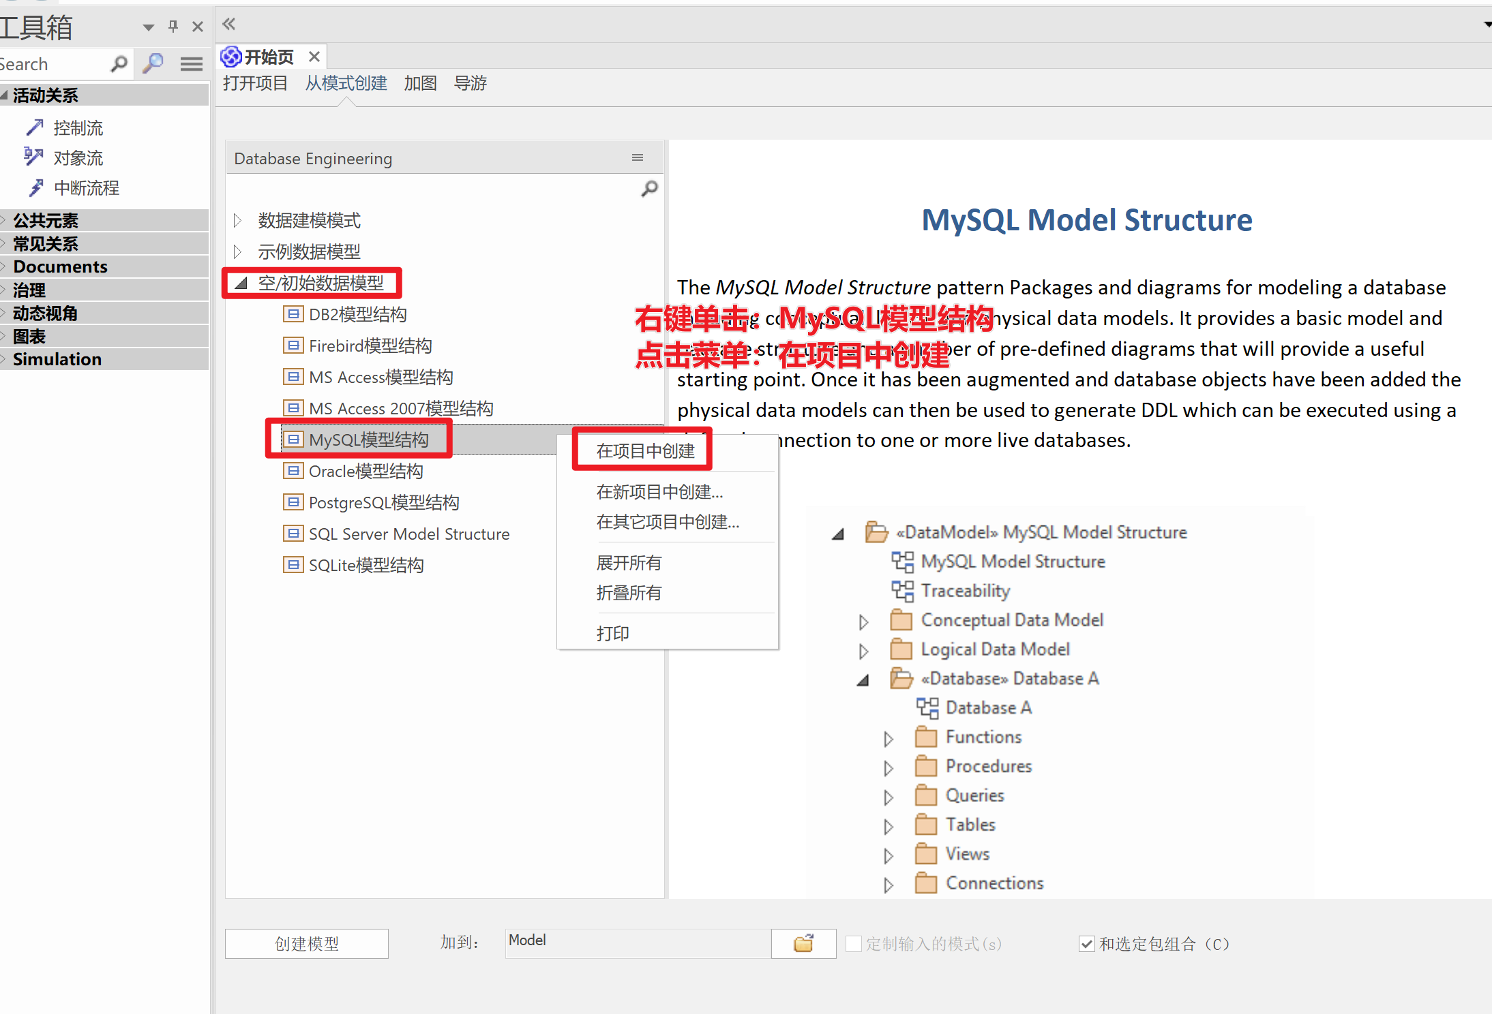Click the 创建模型 button

pos(307,944)
